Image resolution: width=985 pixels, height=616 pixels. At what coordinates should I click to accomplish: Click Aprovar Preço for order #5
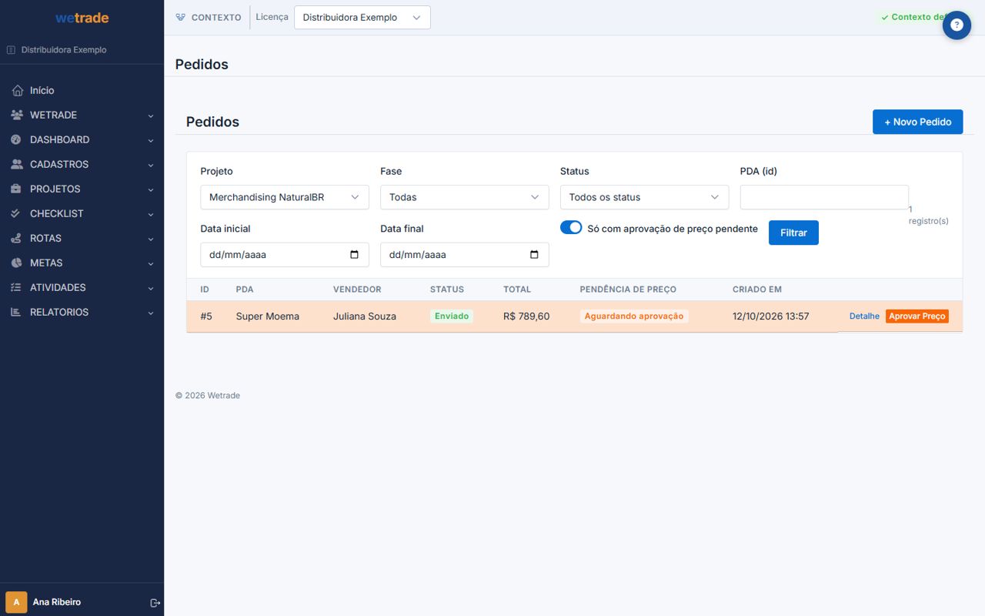(917, 316)
